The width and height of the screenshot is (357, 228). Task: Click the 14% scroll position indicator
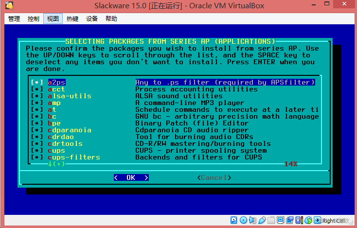point(291,164)
